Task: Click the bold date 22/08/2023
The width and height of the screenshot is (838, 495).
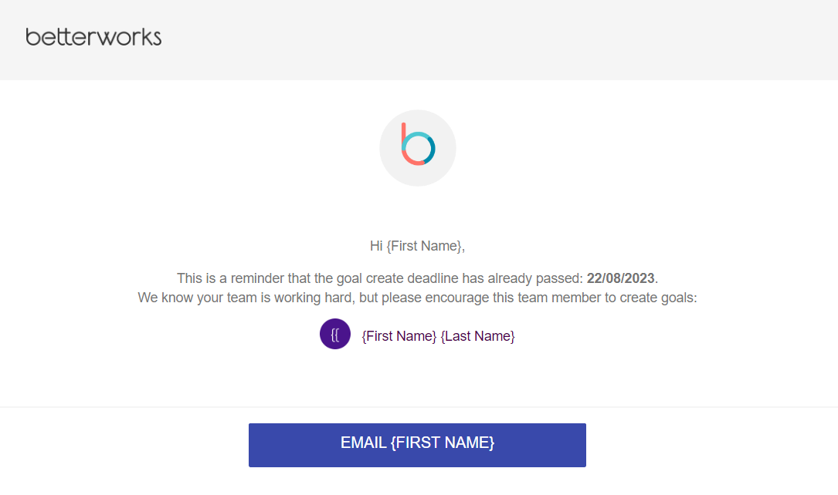Action: (620, 278)
